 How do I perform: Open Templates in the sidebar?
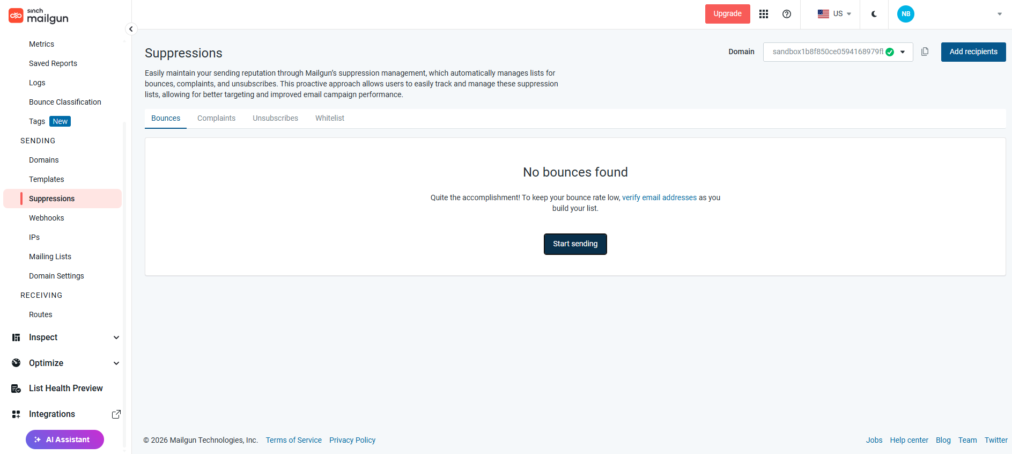tap(47, 179)
